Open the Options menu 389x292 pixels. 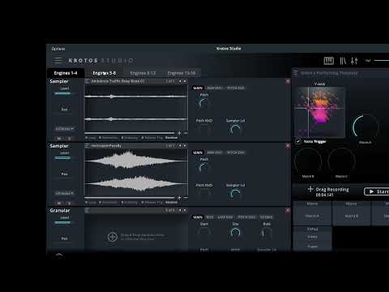tap(58, 49)
